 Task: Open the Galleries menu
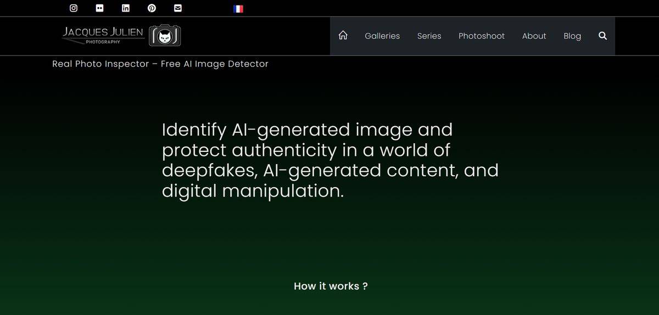click(x=382, y=36)
